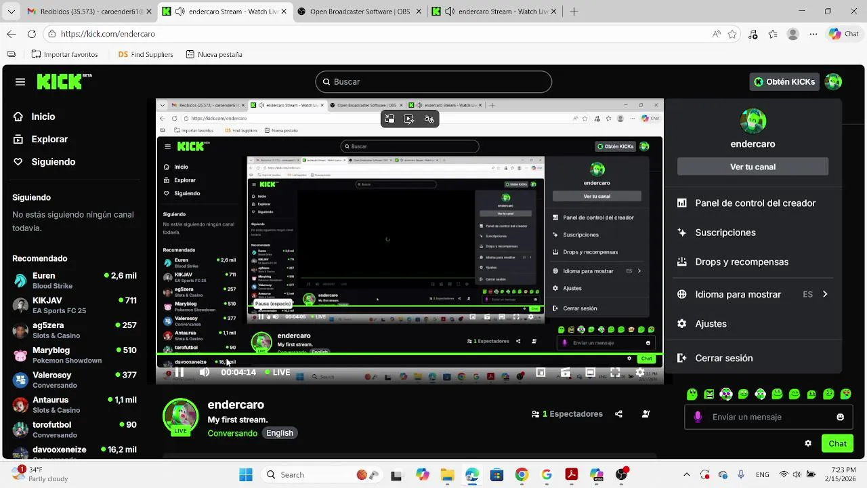This screenshot has height=488, width=867.
Task: Open KIKJAV recommended channel
Action: click(x=75, y=306)
